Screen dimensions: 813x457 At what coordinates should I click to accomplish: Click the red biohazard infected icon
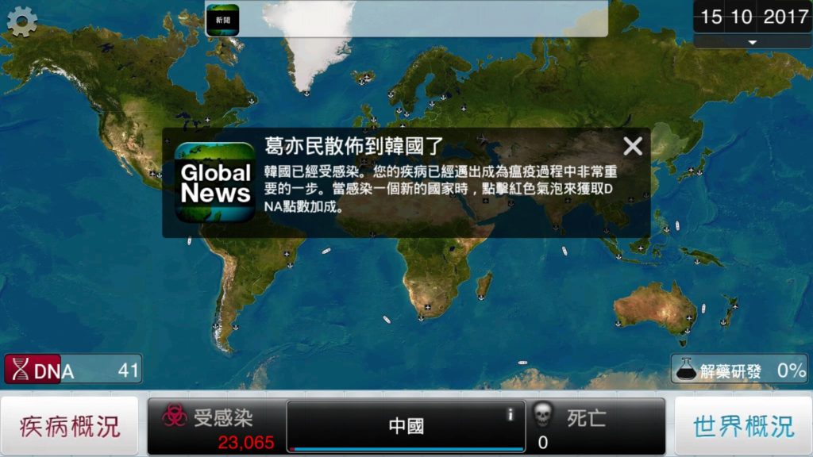174,416
